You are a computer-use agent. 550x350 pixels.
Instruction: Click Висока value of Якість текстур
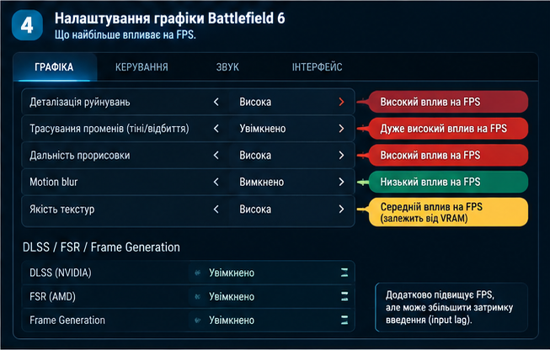[x=255, y=209]
